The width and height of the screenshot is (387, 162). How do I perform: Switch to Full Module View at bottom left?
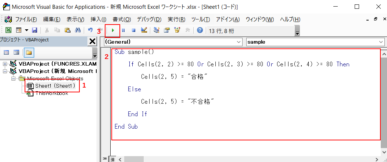[x=112, y=159]
